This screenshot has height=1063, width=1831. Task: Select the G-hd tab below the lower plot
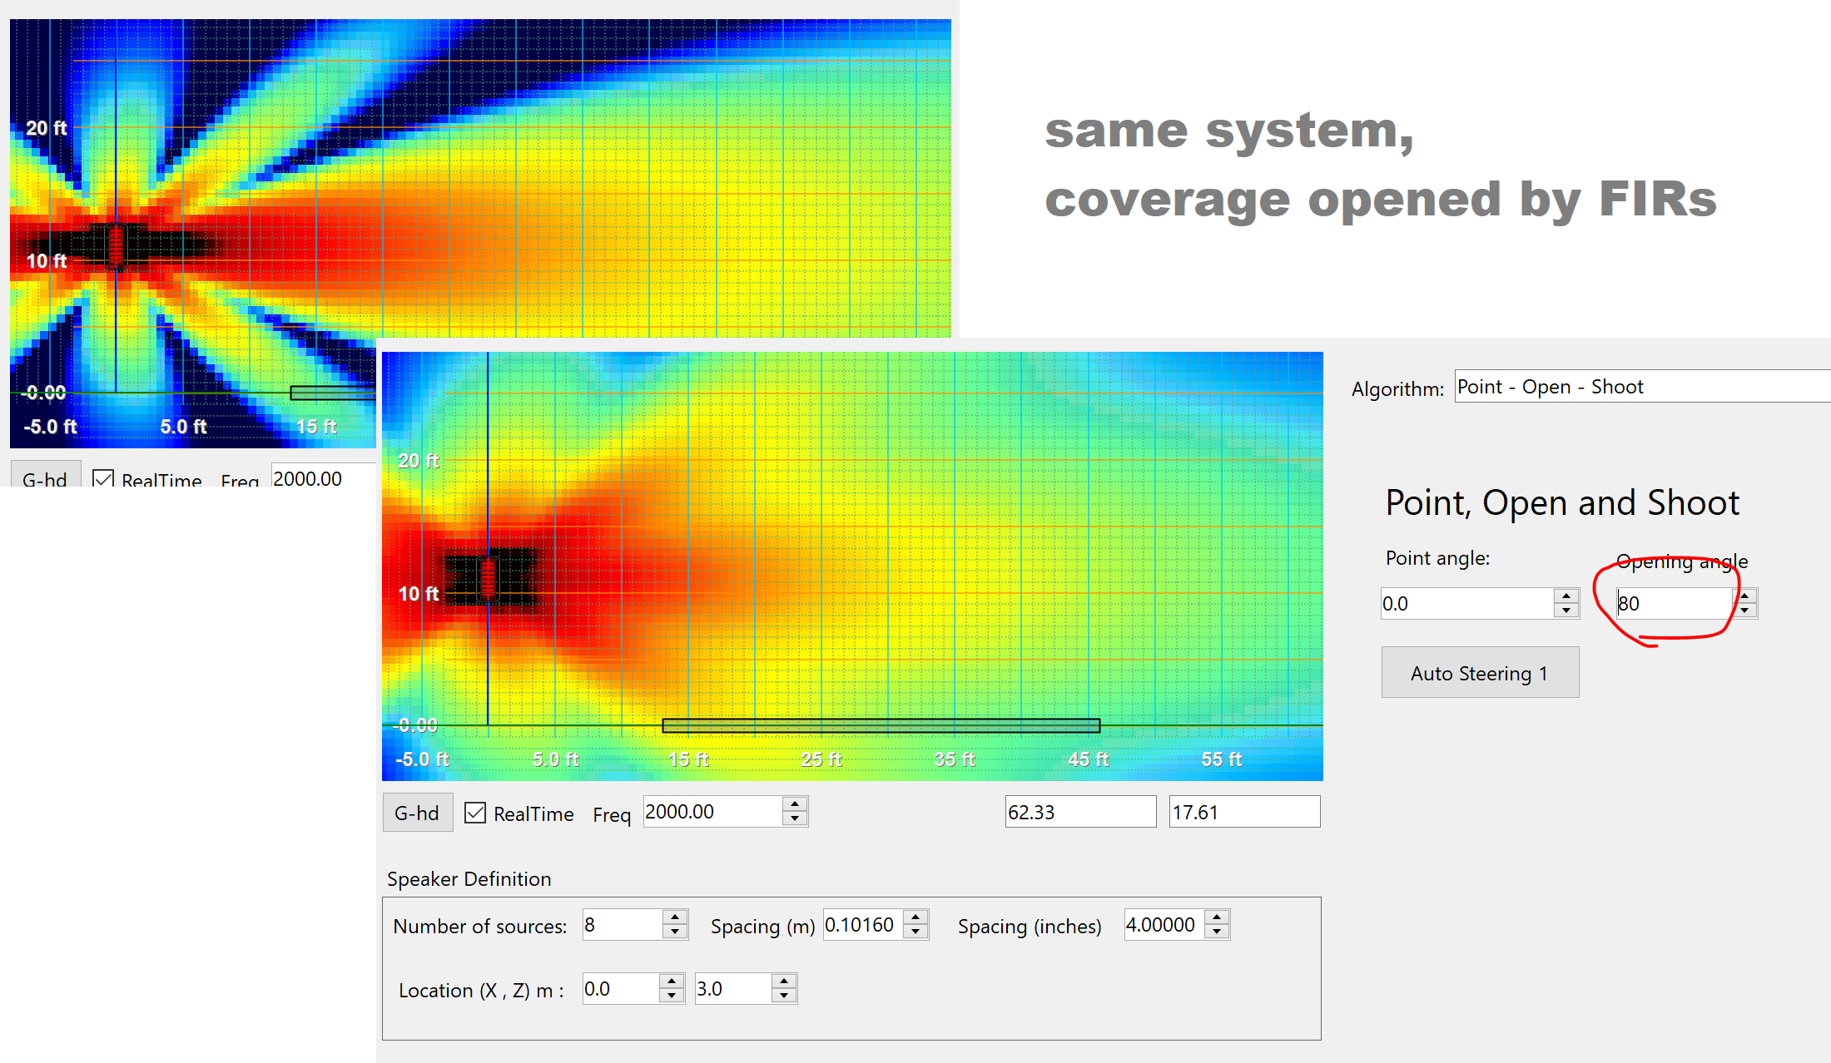(417, 812)
